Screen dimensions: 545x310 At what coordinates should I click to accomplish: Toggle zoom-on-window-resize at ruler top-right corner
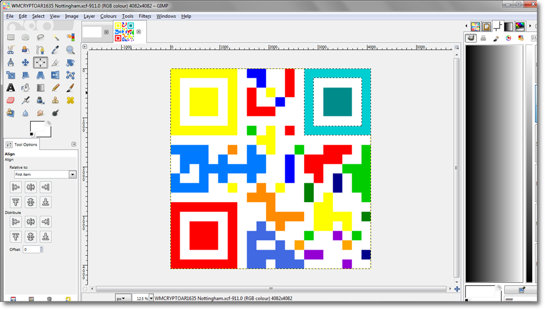pos(457,47)
